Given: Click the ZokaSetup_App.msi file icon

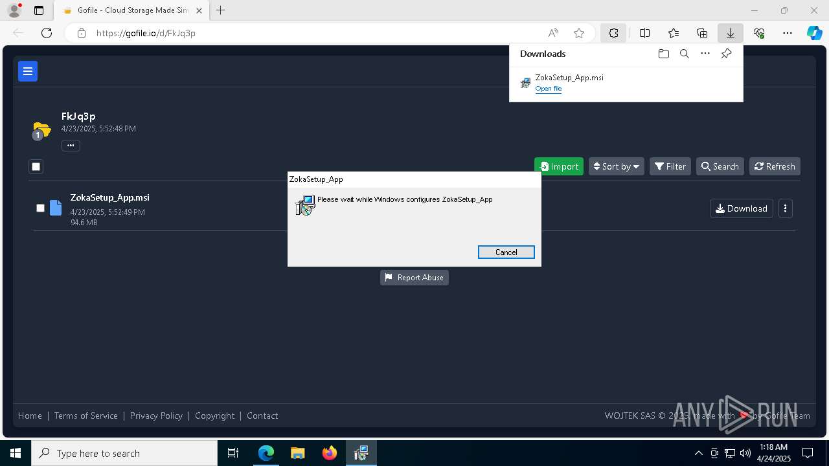Looking at the screenshot, I should tap(56, 208).
